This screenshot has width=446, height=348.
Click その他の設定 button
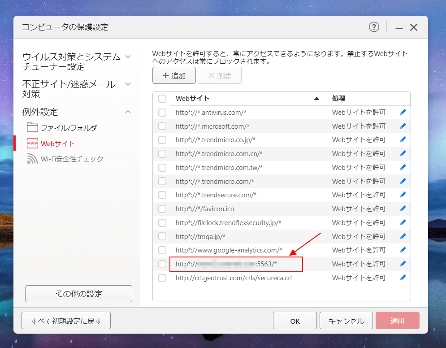coord(78,294)
